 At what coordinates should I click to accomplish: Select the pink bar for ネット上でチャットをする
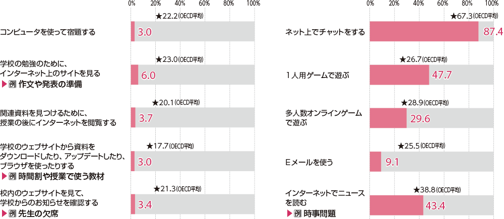tap(424, 32)
